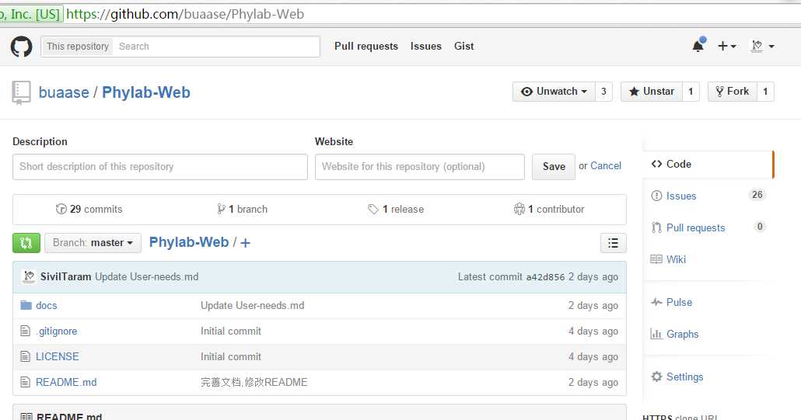Open the GitHub Octocat home logo
801x420 pixels.
22,47
